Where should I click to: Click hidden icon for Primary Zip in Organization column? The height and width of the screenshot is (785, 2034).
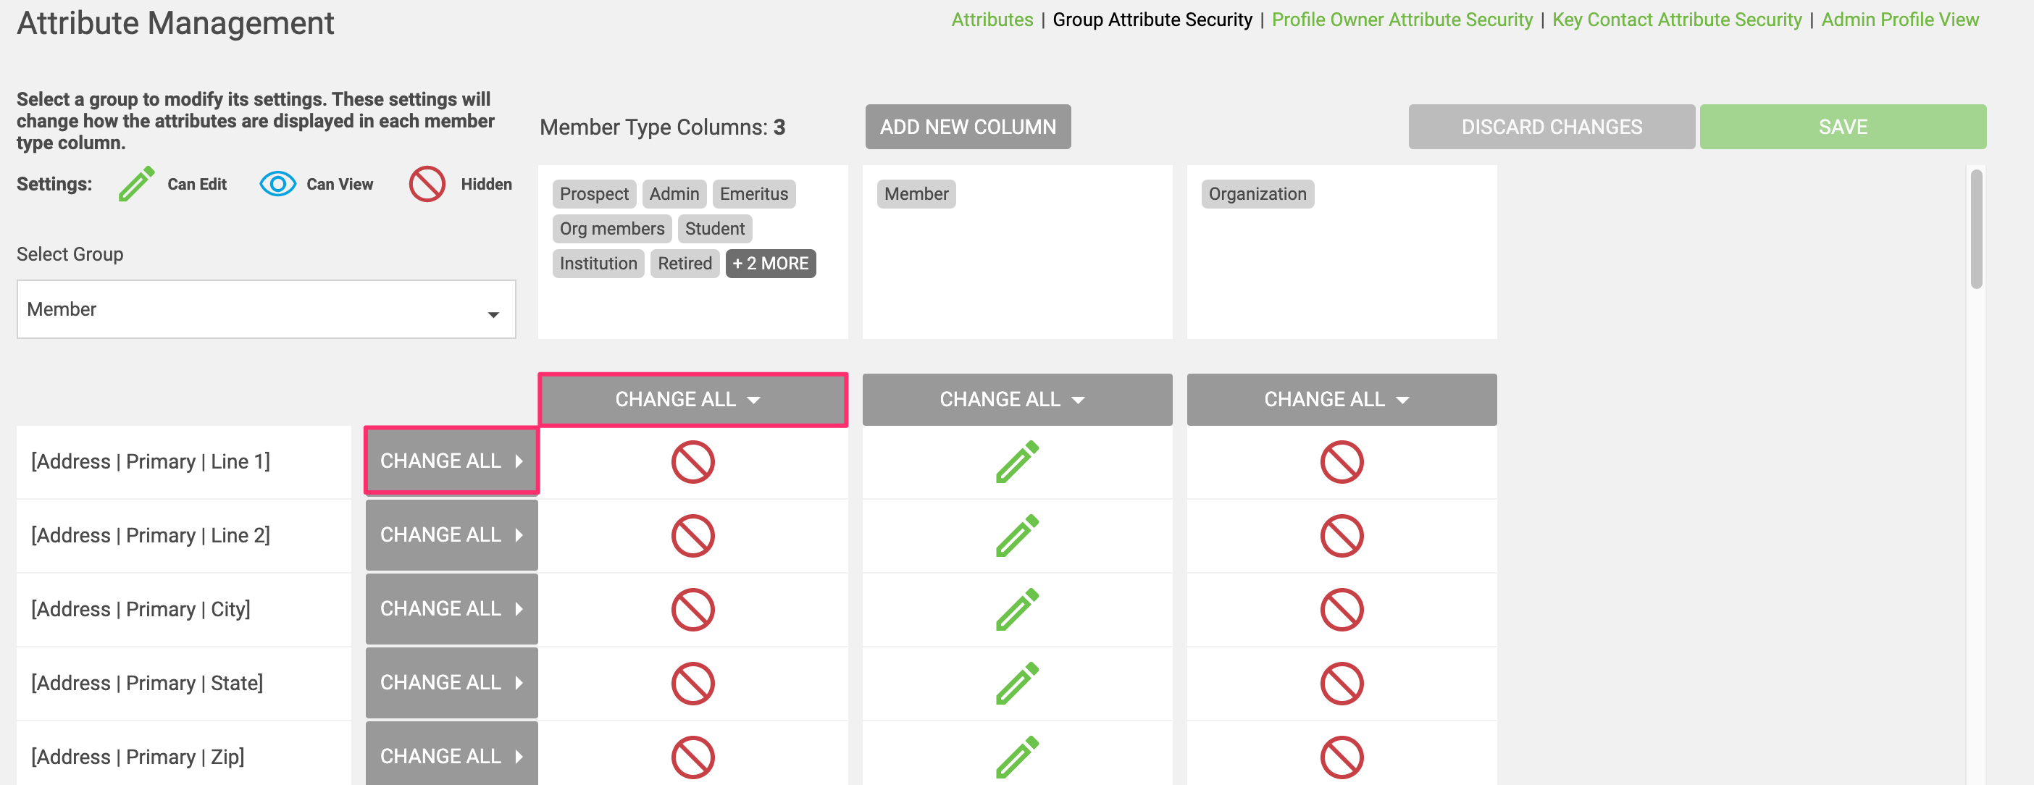point(1342,757)
